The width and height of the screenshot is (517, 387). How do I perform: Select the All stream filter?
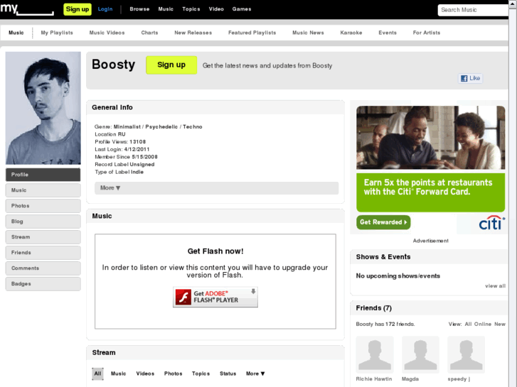tap(98, 374)
